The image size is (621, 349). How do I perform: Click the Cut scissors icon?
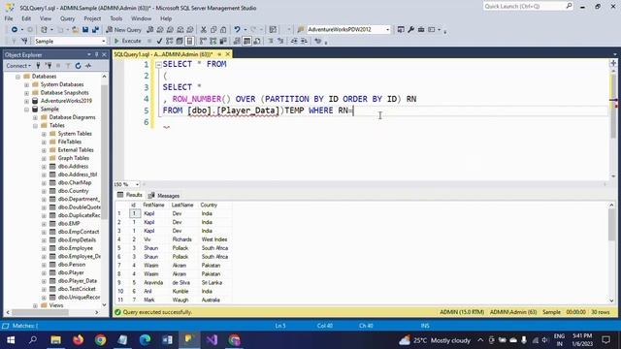click(203, 30)
